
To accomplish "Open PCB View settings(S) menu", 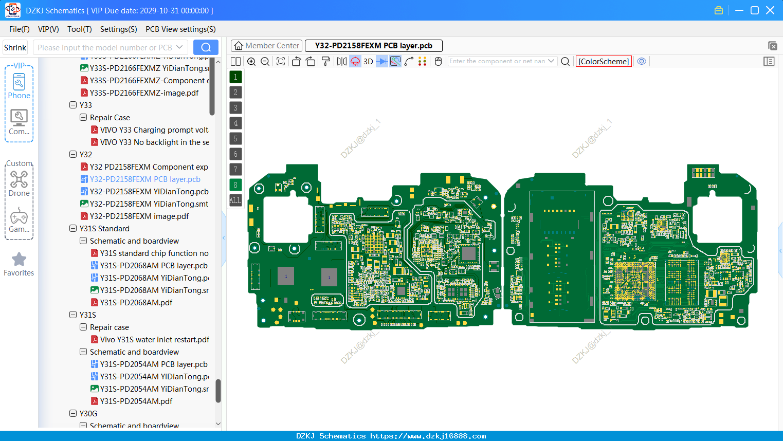I will click(x=180, y=29).
